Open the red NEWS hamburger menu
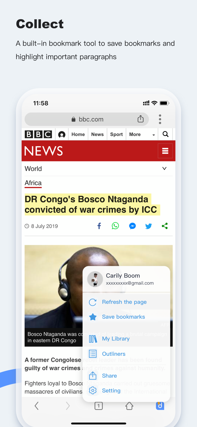Image resolution: width=197 pixels, height=427 pixels. (x=165, y=151)
